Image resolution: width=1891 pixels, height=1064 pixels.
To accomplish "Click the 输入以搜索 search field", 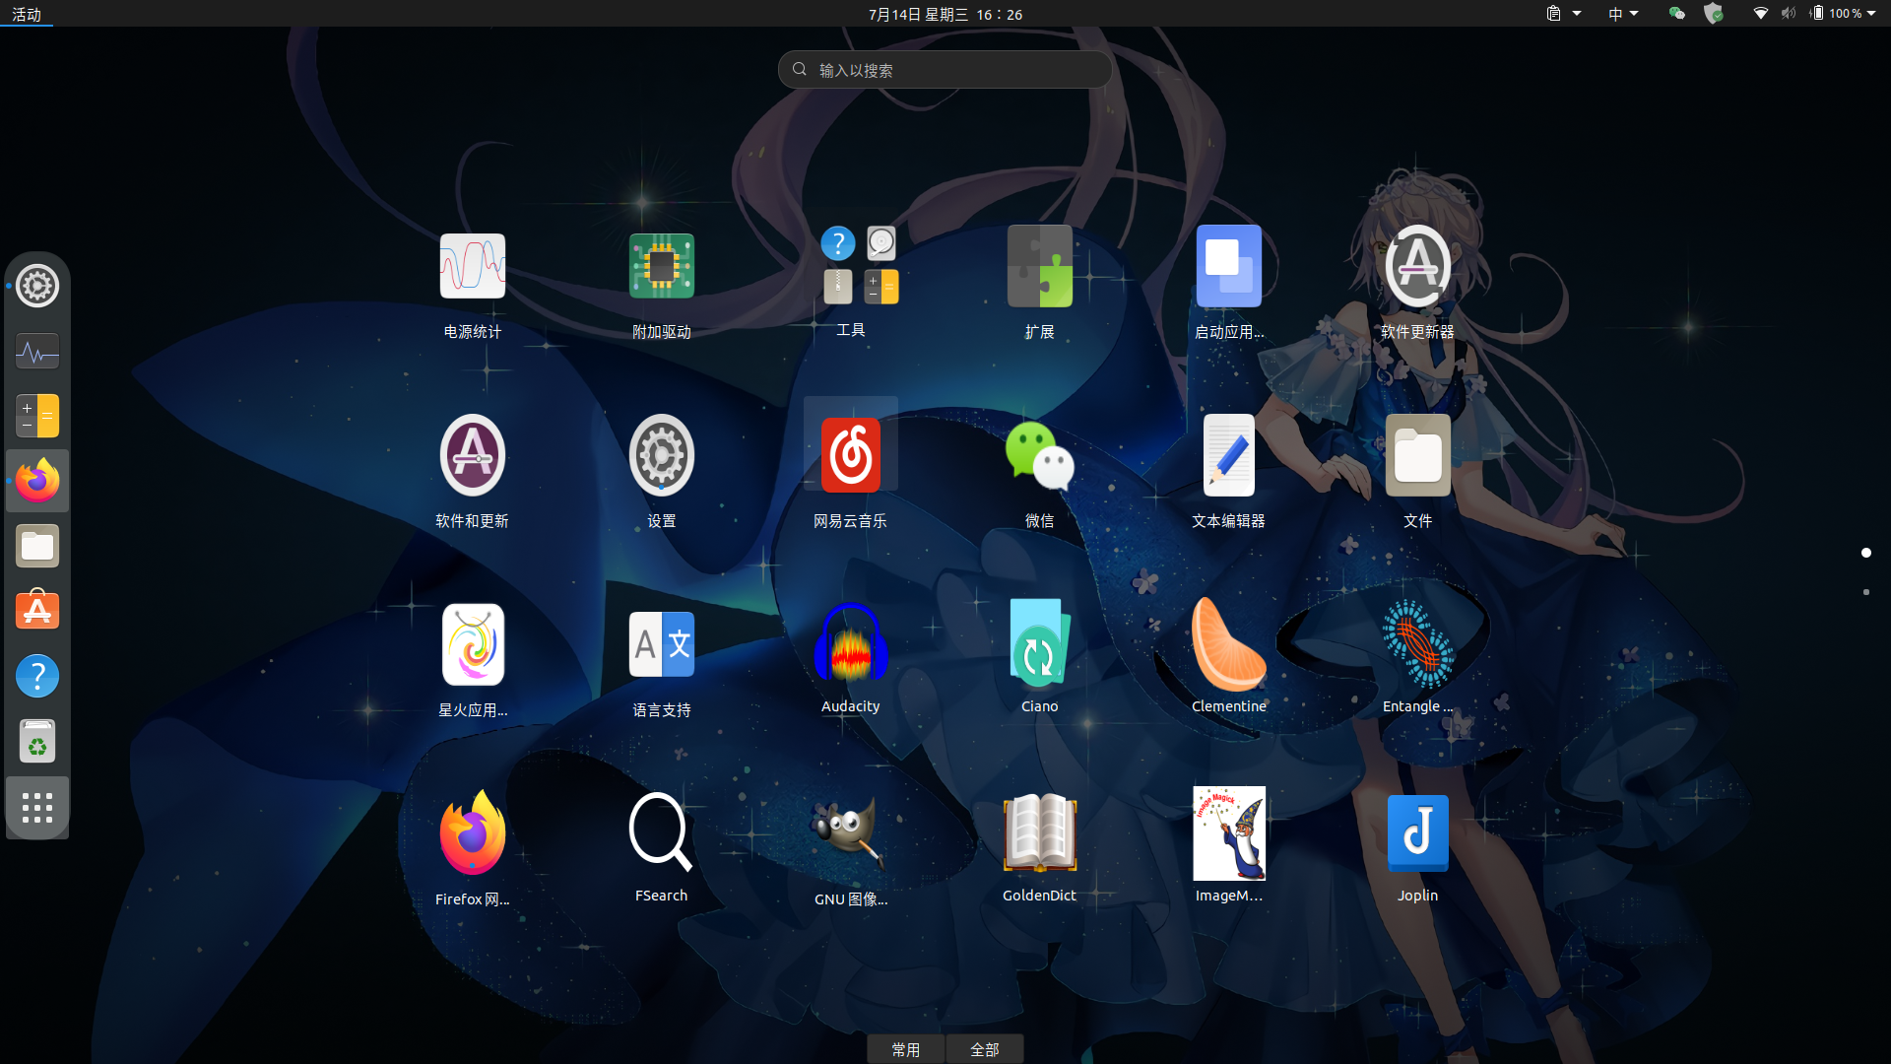I will coord(945,70).
